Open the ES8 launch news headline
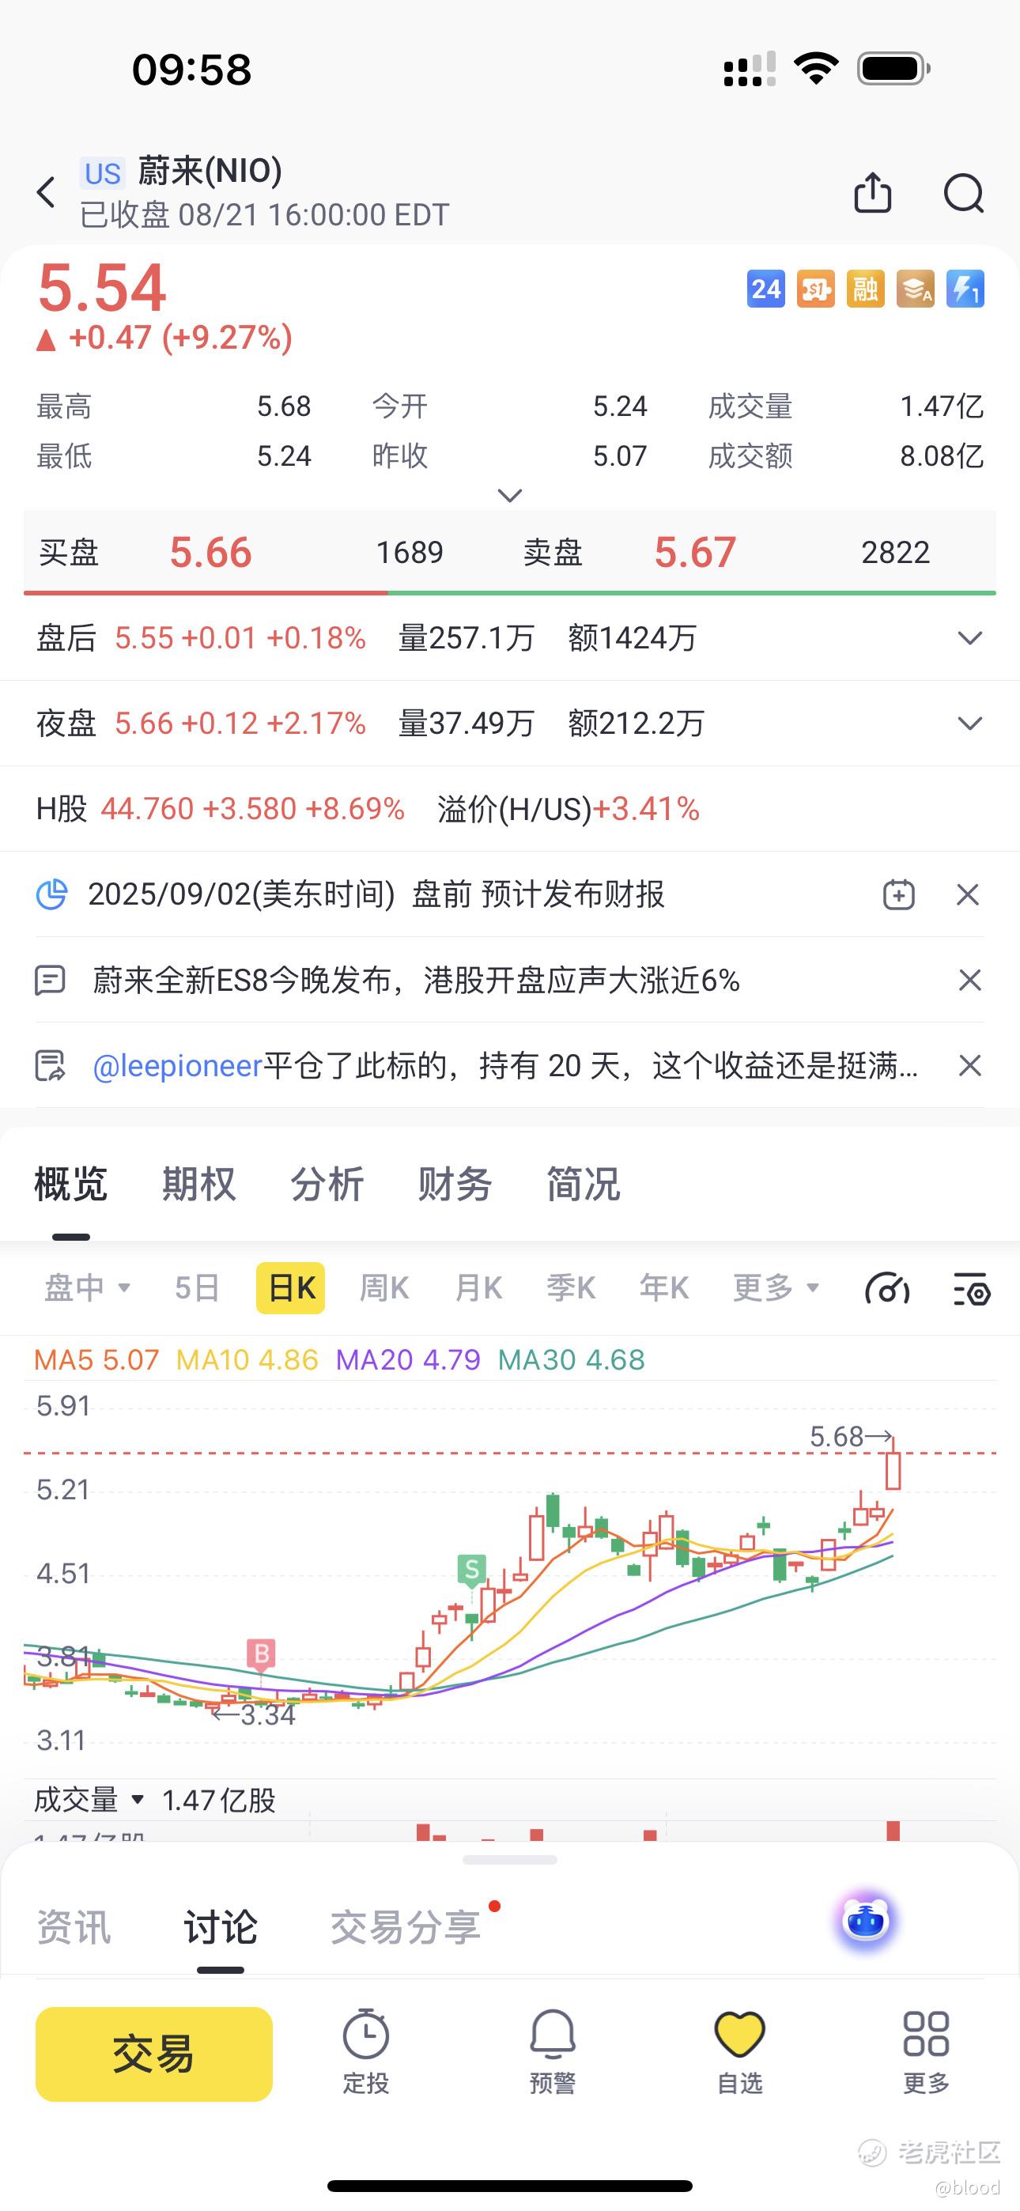Image resolution: width=1020 pixels, height=2211 pixels. point(417,979)
